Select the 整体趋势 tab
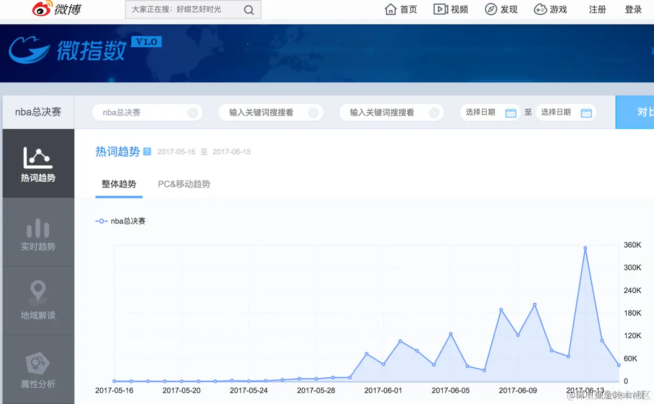 [x=119, y=184]
